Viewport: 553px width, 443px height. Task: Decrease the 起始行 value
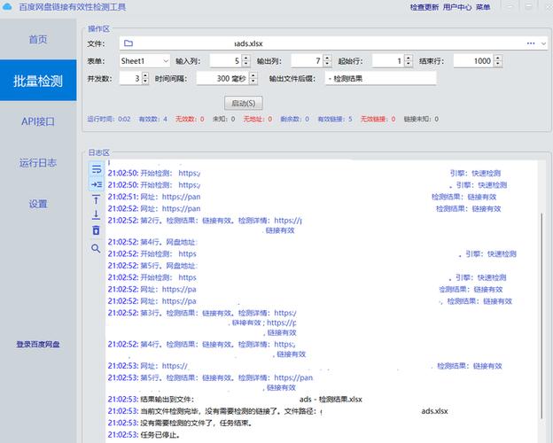[409, 64]
